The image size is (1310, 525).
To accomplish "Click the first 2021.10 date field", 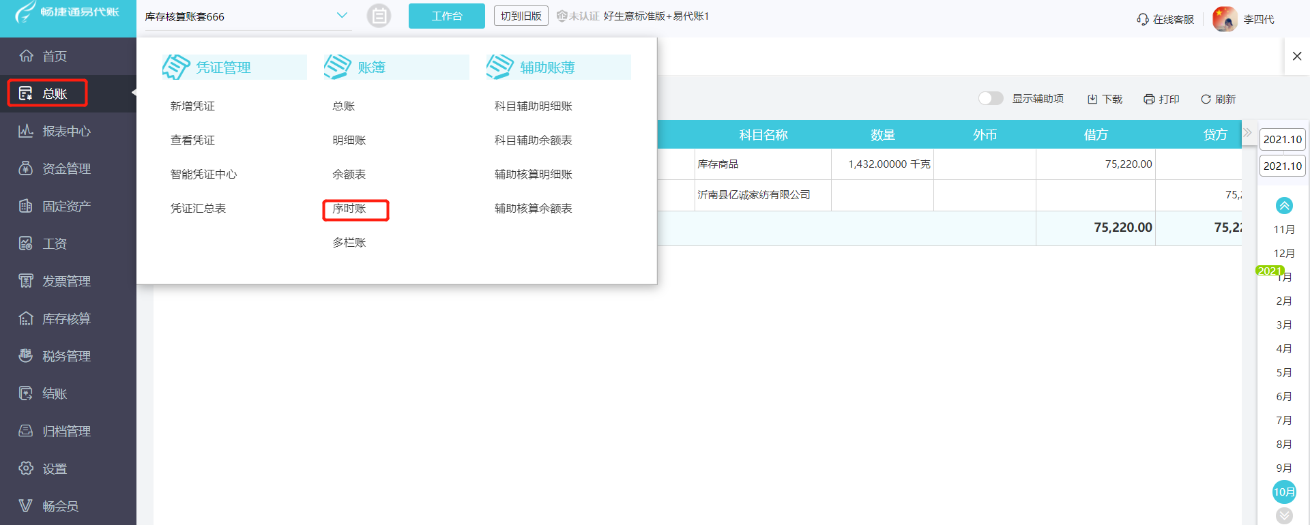I will coord(1282,140).
